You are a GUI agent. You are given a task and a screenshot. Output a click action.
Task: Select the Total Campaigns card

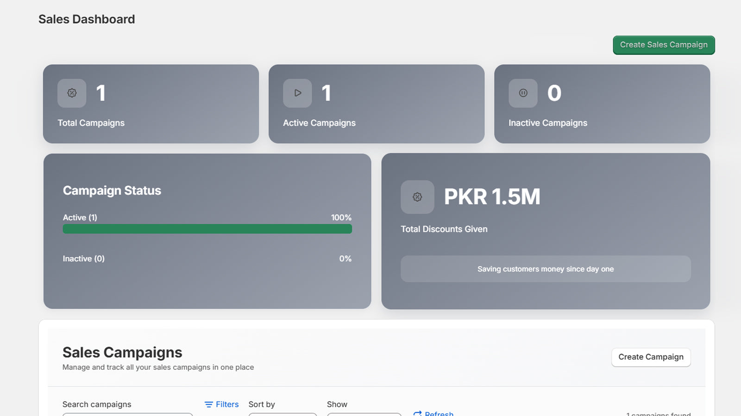tap(151, 104)
